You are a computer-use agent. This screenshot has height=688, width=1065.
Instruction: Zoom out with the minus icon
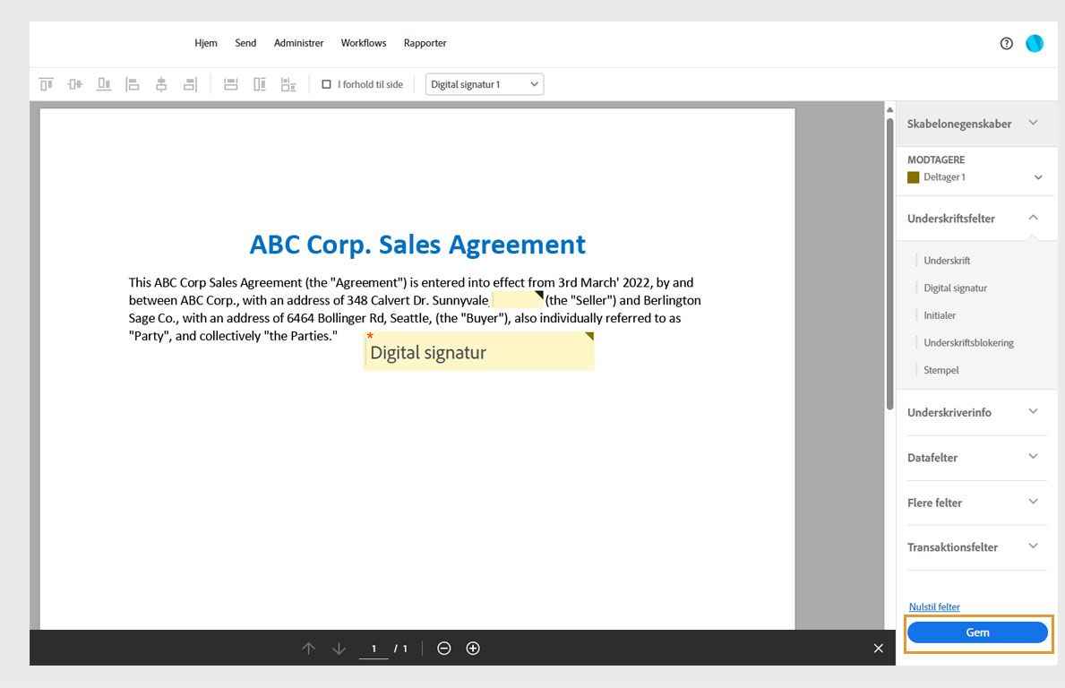coord(444,649)
